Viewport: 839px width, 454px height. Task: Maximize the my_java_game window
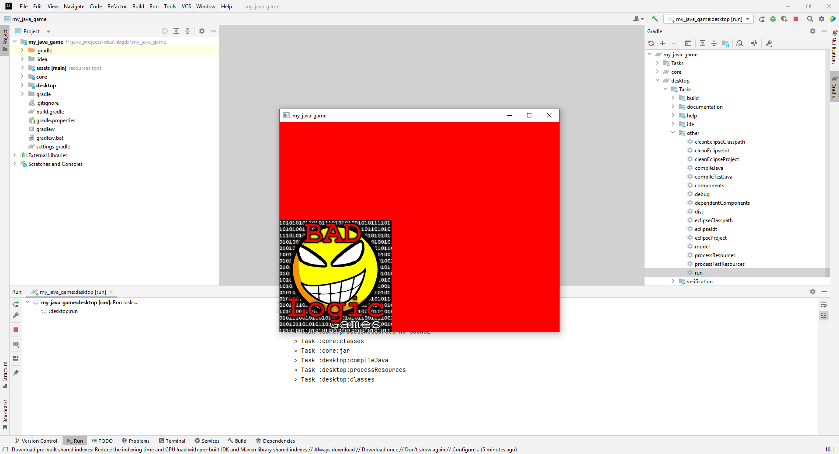pos(529,115)
